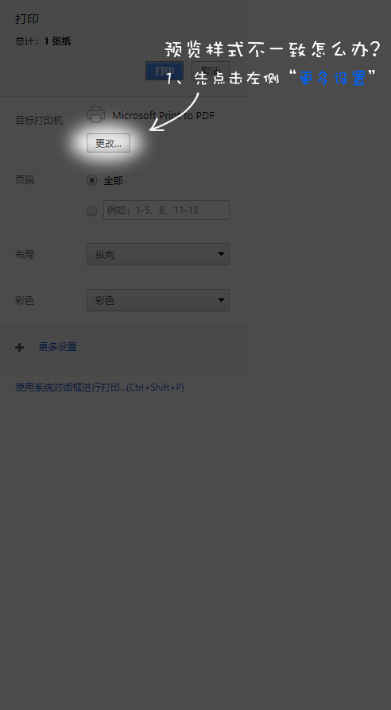The height and width of the screenshot is (710, 391).
Task: Open the 布局 dropdown showing 纵向
Action: coord(158,254)
